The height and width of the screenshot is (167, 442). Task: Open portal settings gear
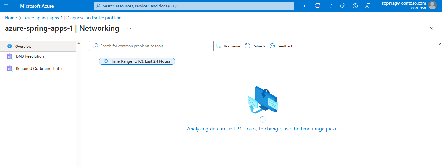click(x=343, y=6)
